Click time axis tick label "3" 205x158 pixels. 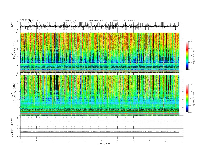click(x=69, y=141)
